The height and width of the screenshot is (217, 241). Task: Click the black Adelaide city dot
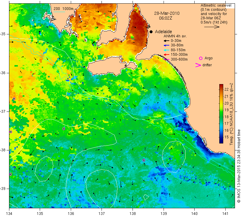[x=151, y=32]
